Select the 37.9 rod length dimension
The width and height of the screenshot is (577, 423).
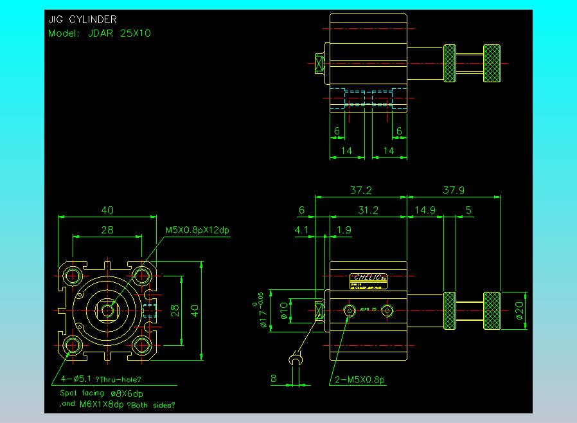tap(454, 190)
